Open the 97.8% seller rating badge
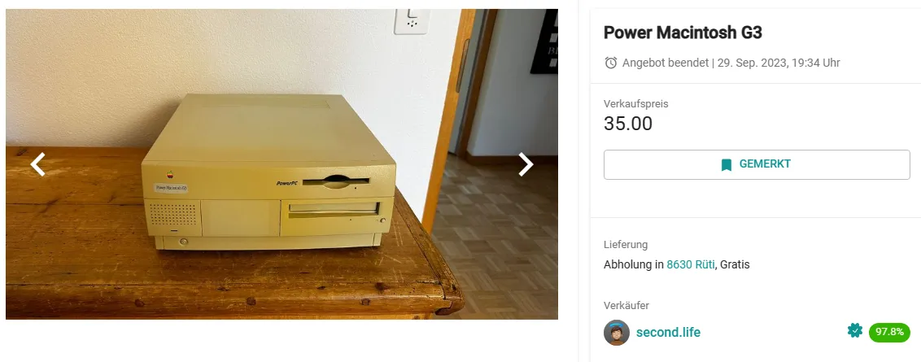Image resolution: width=921 pixels, height=362 pixels. [889, 332]
